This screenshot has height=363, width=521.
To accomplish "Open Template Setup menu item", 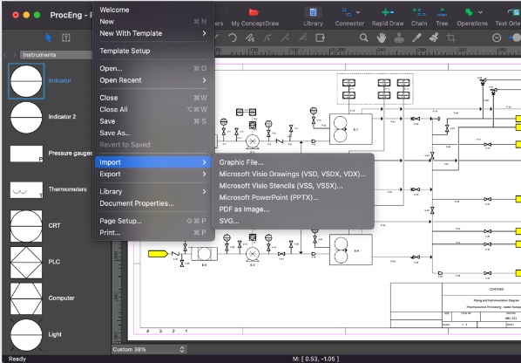I will pos(153,51).
